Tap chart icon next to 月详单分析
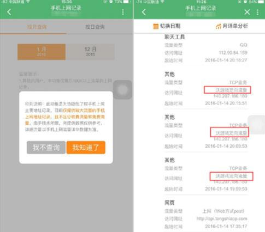265x232 pixels. tap(219, 26)
